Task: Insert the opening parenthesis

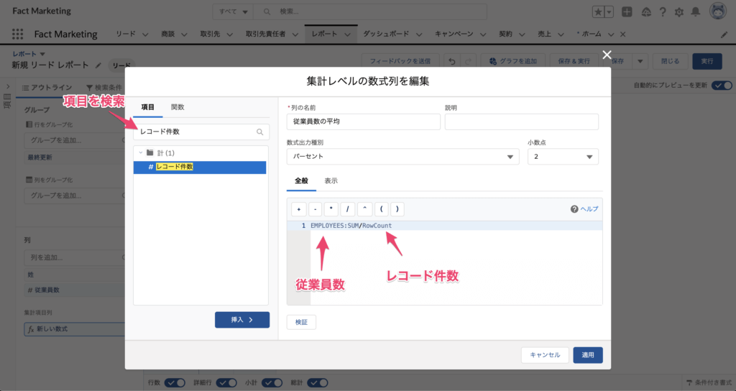Action: [x=381, y=209]
